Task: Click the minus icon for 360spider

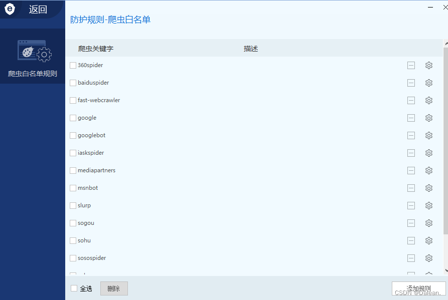Action: click(411, 65)
